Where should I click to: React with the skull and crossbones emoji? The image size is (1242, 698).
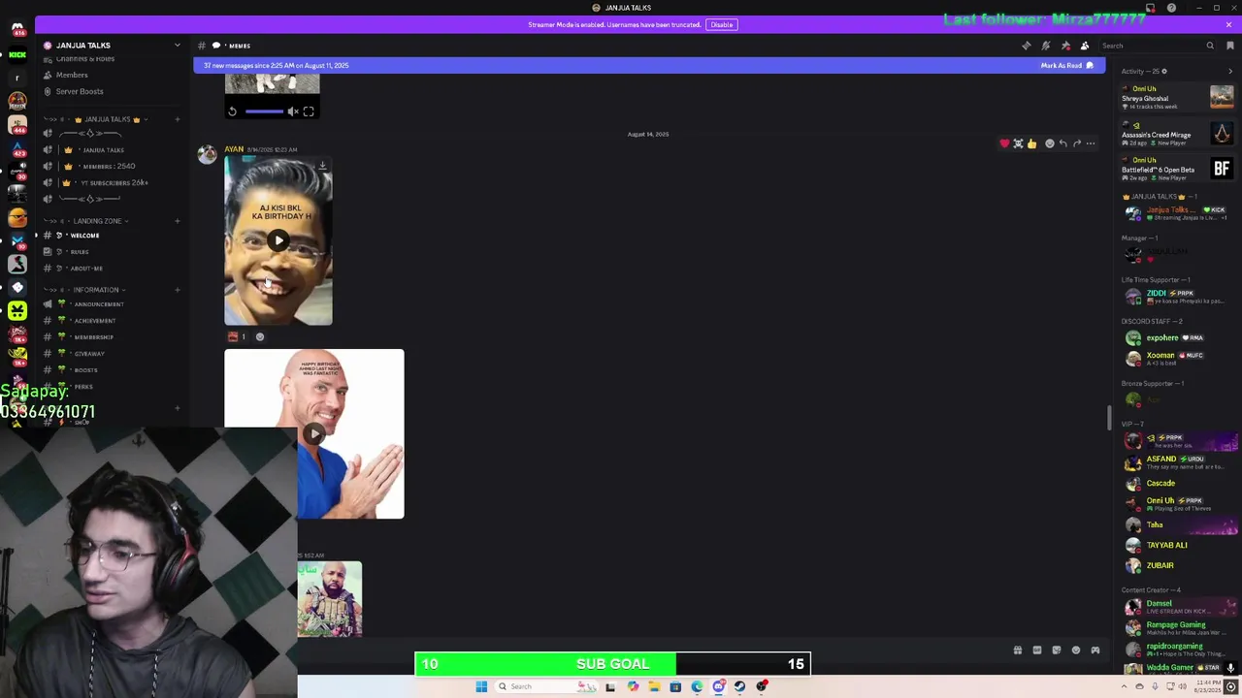(1018, 143)
